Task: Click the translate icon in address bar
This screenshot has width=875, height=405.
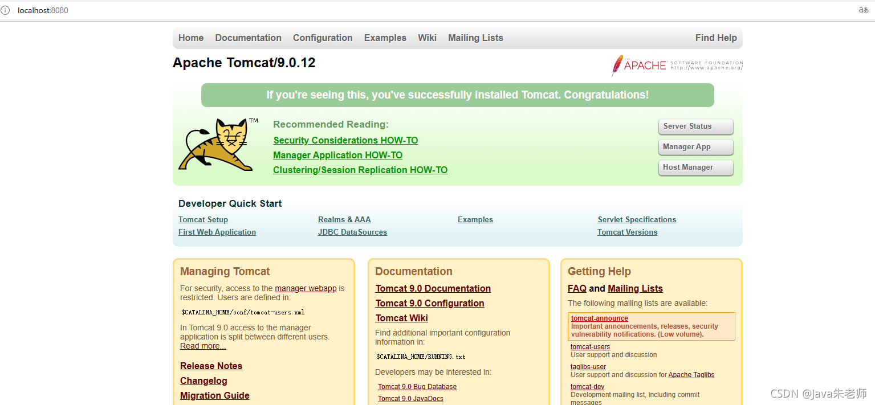Action: pyautogui.click(x=863, y=10)
